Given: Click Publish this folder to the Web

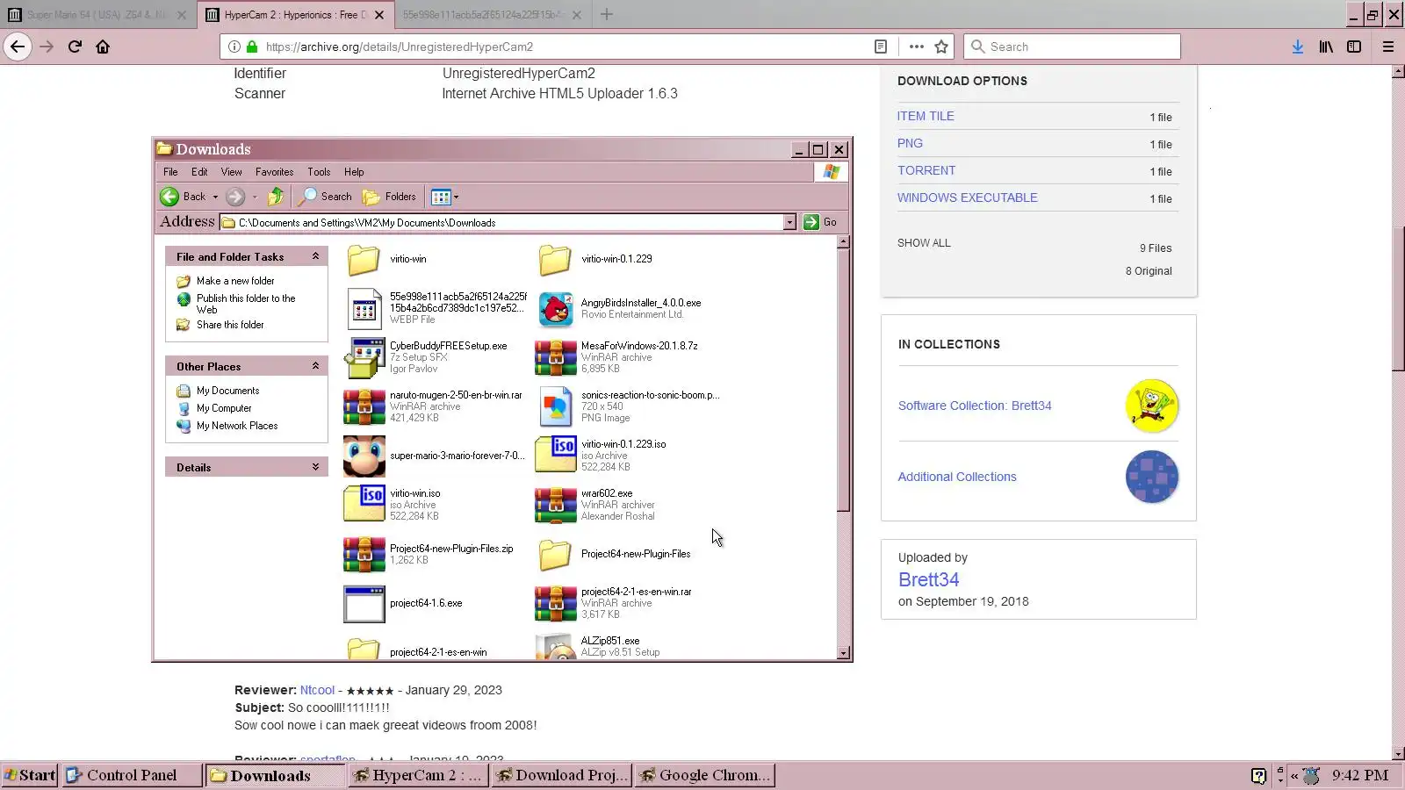Looking at the screenshot, I should pyautogui.click(x=246, y=304).
